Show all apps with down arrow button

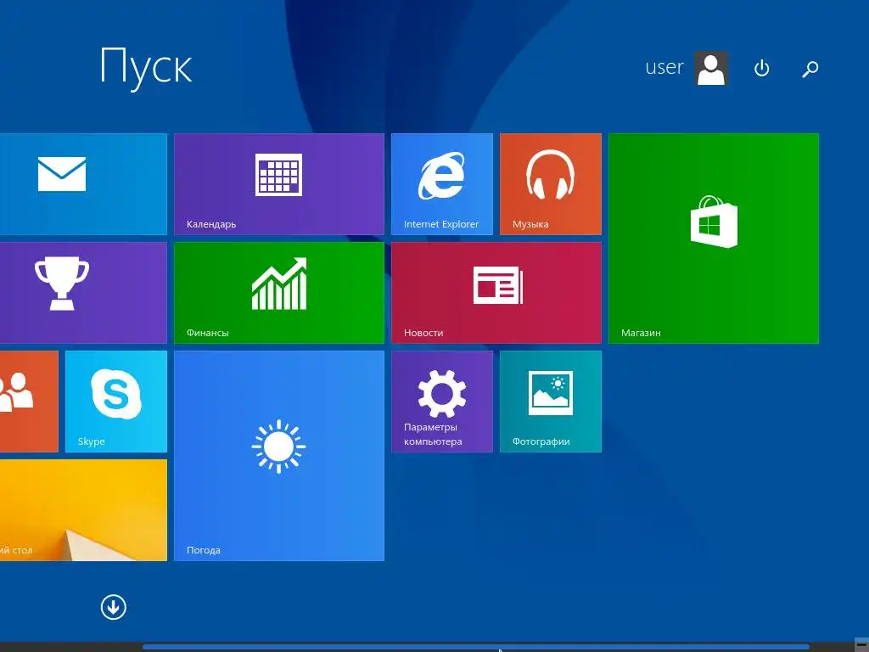coord(114,607)
